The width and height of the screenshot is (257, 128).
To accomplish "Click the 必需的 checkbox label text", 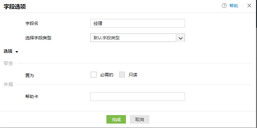I will pos(106,75).
